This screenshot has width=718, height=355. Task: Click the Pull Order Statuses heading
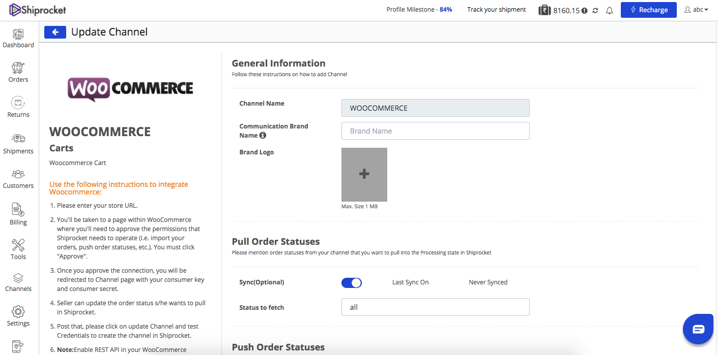276,241
